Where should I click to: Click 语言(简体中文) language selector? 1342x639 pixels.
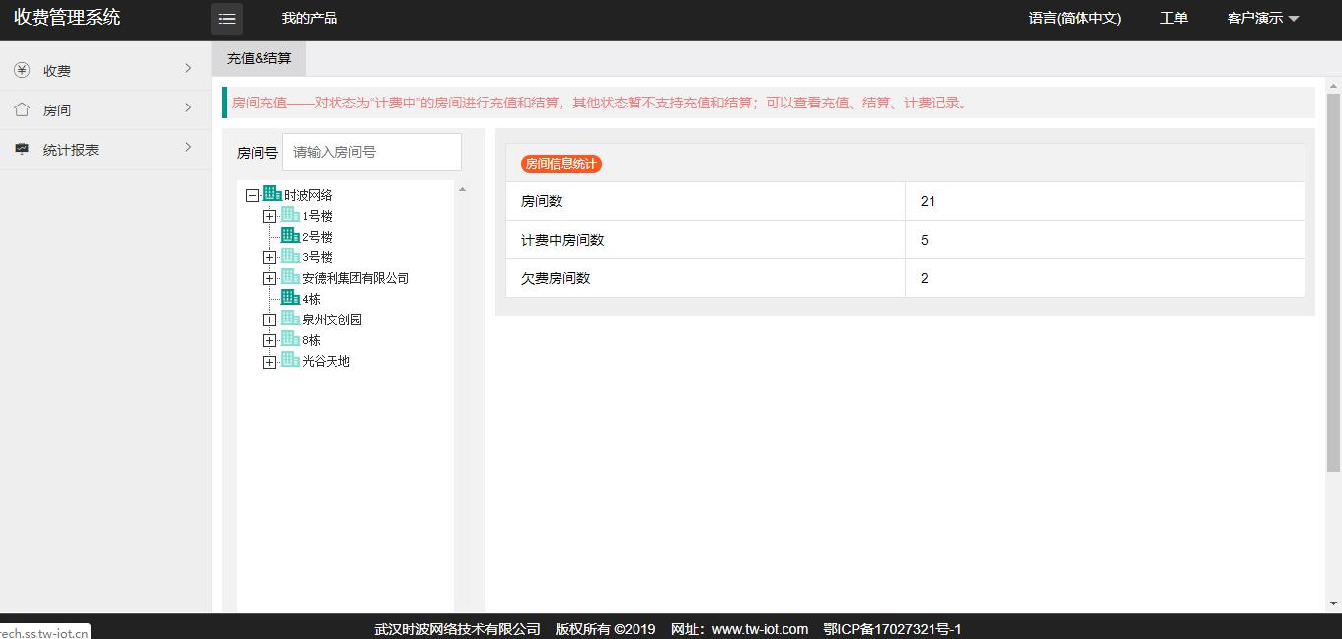(1075, 19)
